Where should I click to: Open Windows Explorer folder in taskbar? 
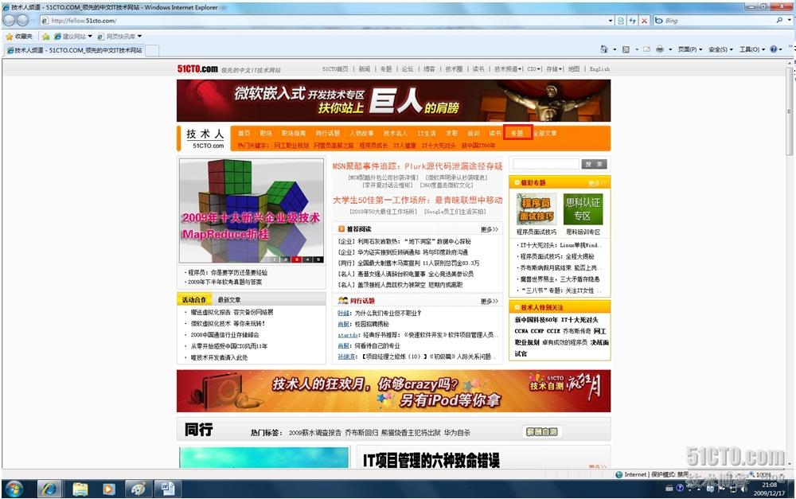(80, 489)
